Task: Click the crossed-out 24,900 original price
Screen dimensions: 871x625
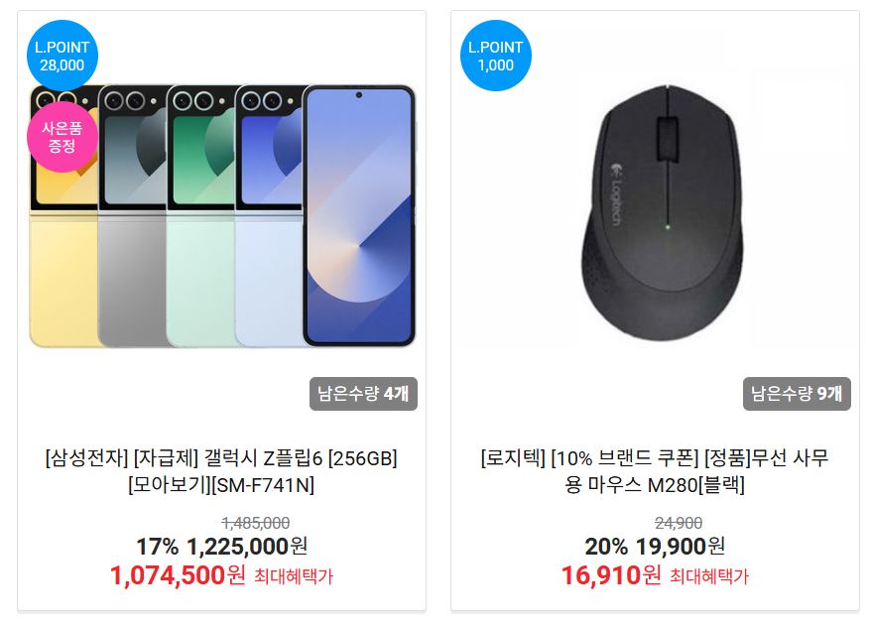Action: [x=679, y=523]
